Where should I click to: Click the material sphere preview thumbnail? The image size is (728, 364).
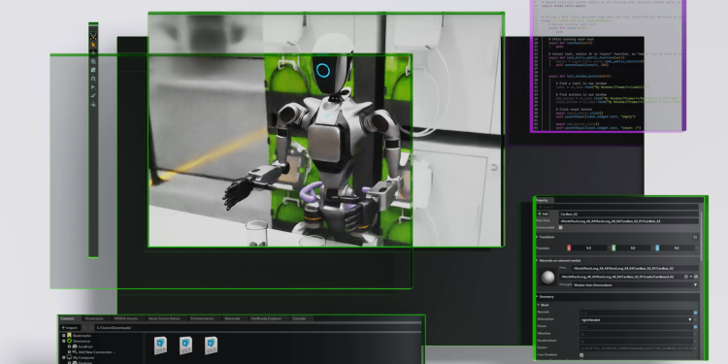point(547,278)
